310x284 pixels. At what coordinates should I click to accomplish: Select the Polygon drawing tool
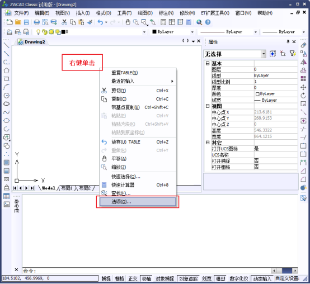7,70
